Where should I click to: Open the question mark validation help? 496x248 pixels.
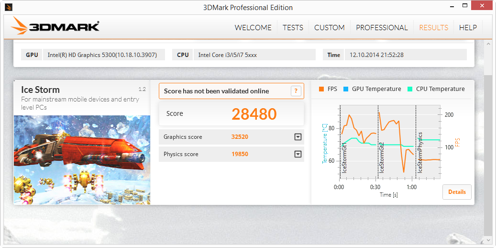[x=296, y=91]
